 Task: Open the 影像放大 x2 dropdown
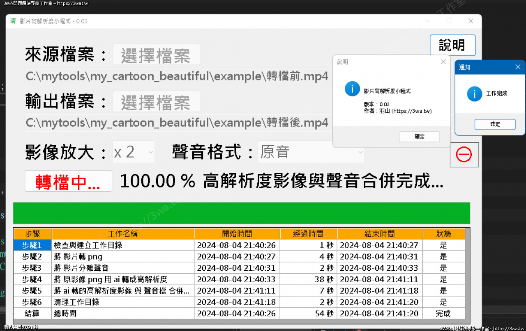133,152
